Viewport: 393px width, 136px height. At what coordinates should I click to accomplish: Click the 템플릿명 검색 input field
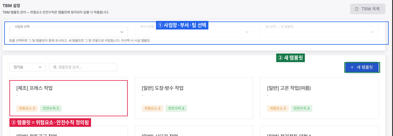pyautogui.click(x=83, y=67)
